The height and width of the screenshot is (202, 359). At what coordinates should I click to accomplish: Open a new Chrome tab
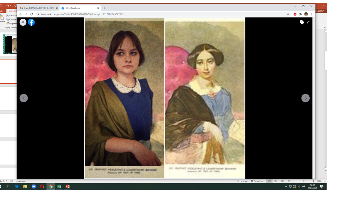(x=105, y=8)
